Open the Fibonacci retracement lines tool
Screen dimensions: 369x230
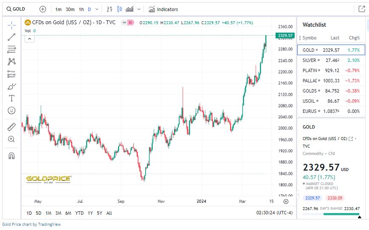coord(11,49)
